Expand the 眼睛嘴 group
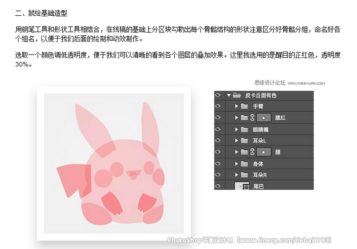 (x=236, y=129)
